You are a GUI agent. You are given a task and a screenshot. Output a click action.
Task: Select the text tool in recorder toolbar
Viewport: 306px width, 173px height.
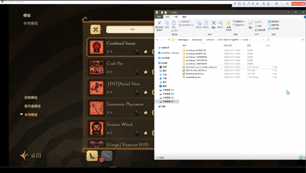[x=253, y=4]
